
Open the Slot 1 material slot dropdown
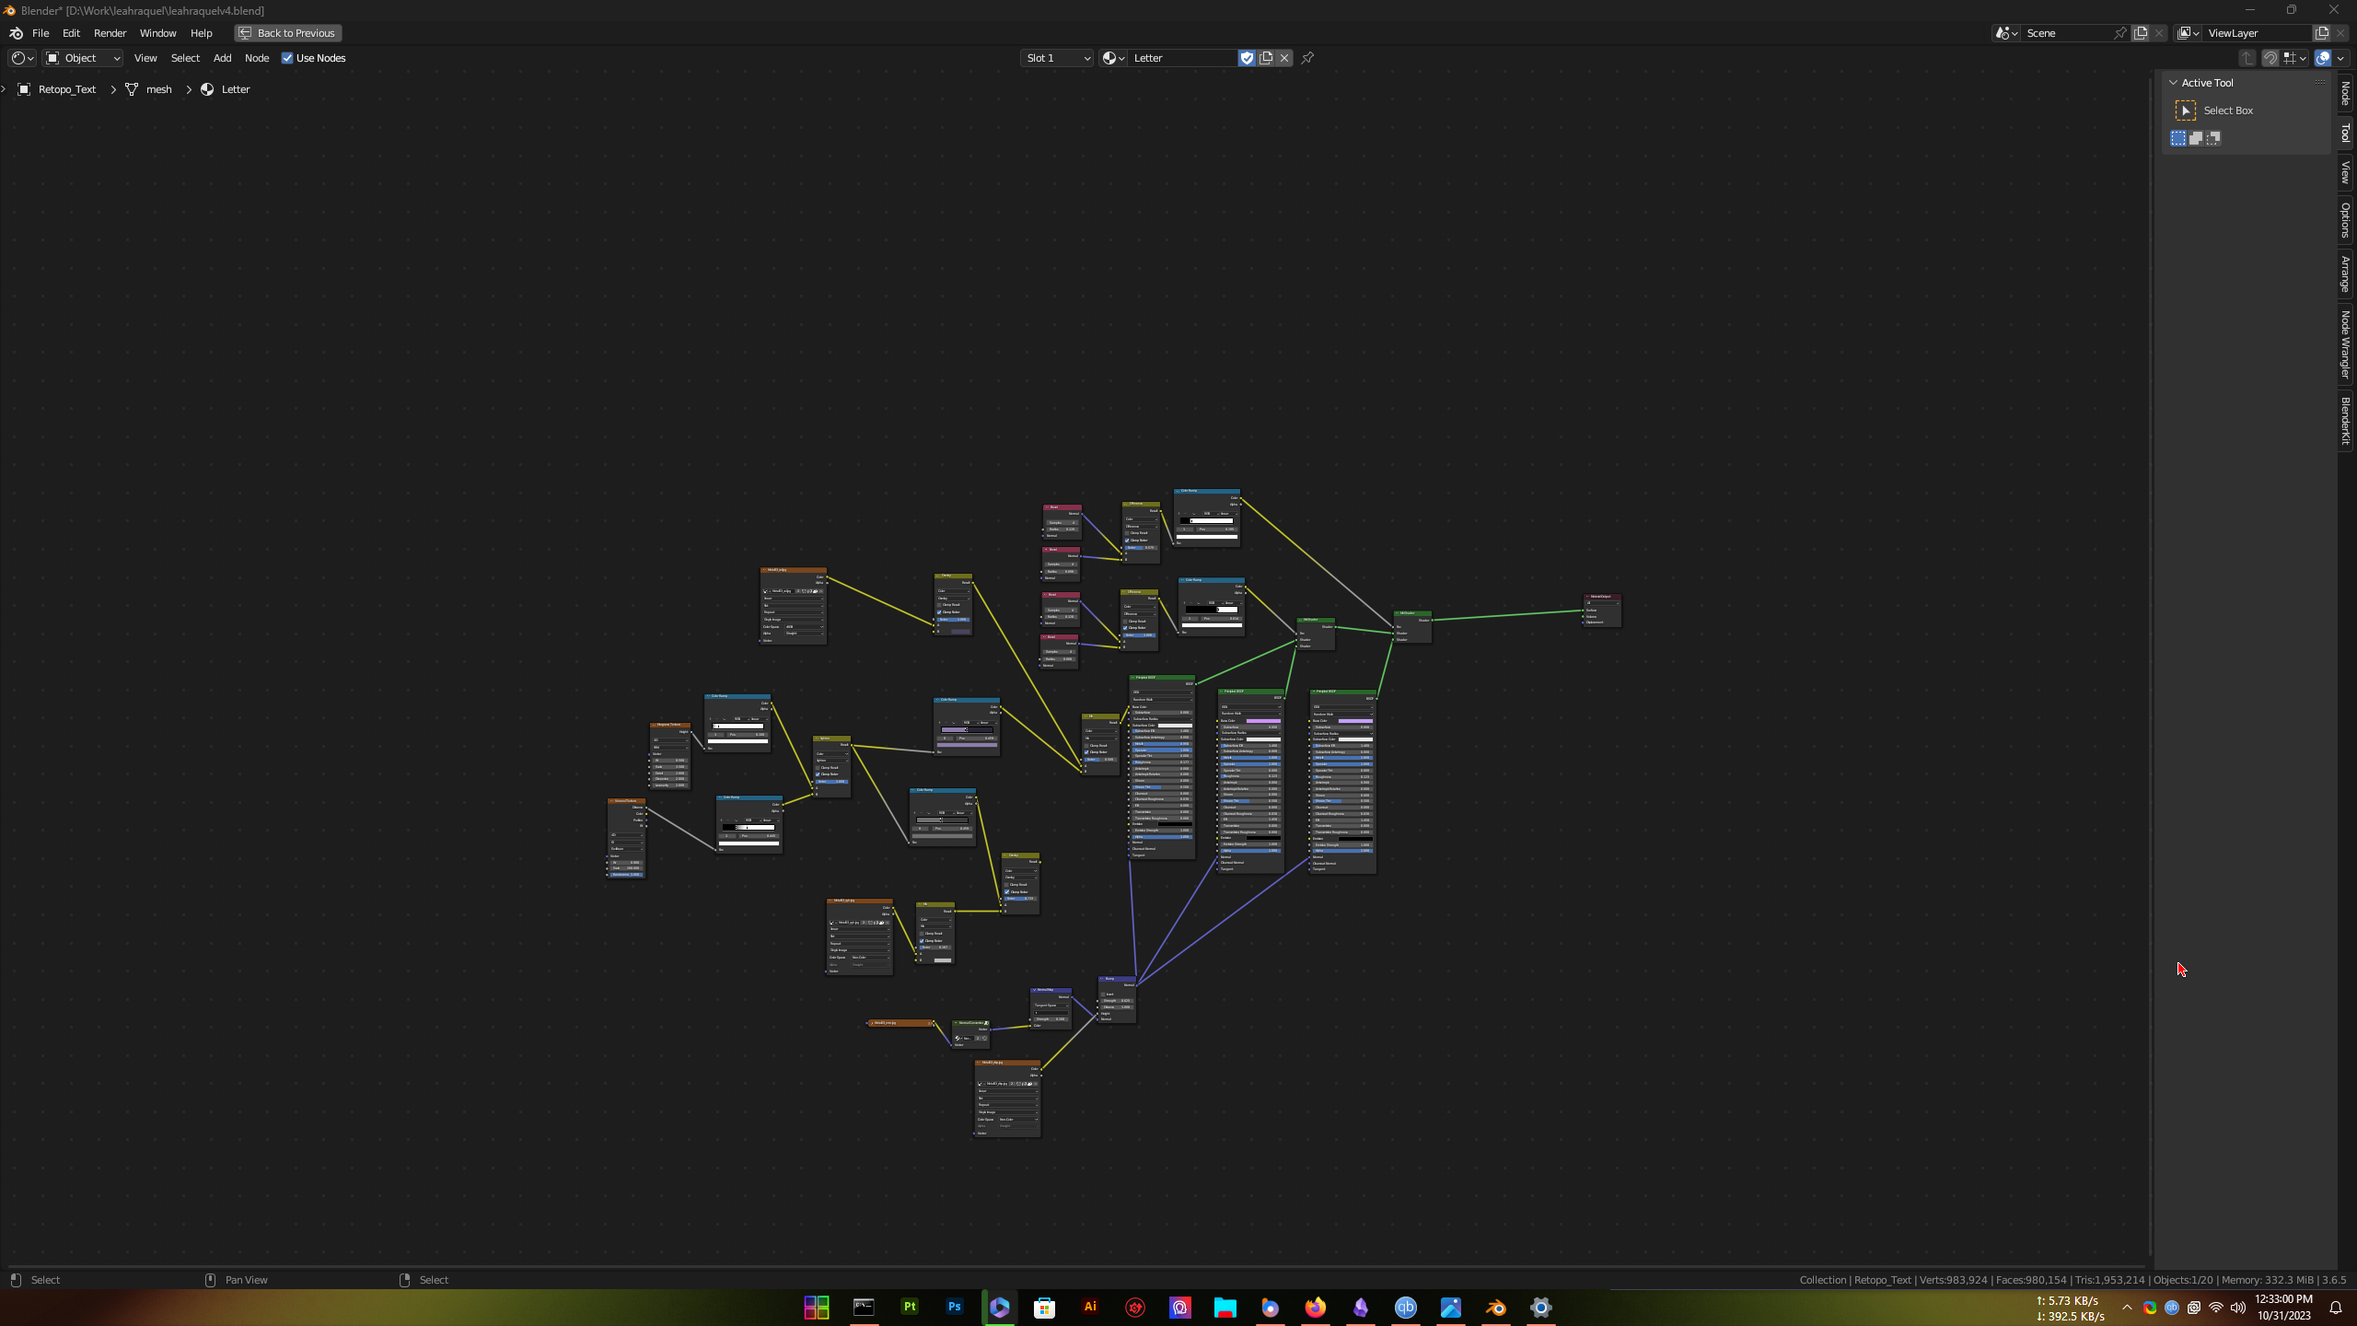[x=1057, y=58]
